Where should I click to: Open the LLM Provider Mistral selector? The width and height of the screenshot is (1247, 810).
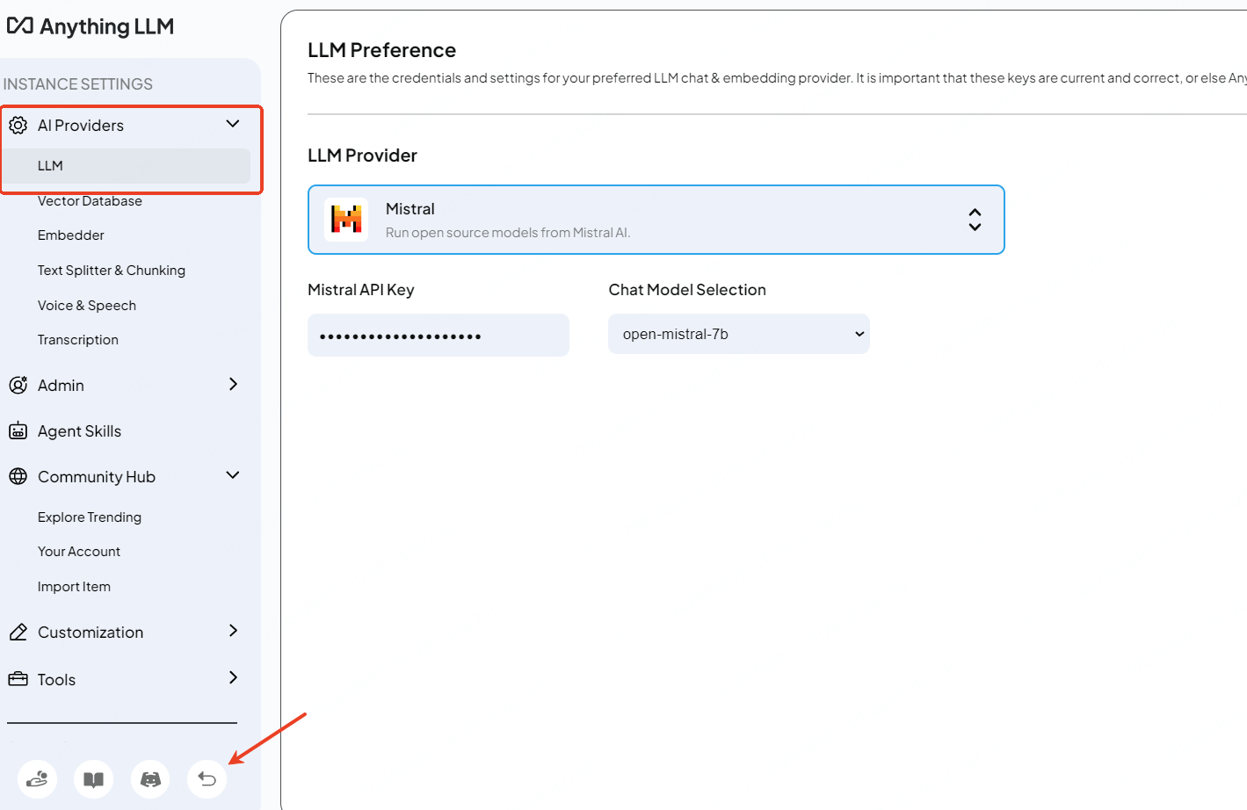tap(656, 220)
